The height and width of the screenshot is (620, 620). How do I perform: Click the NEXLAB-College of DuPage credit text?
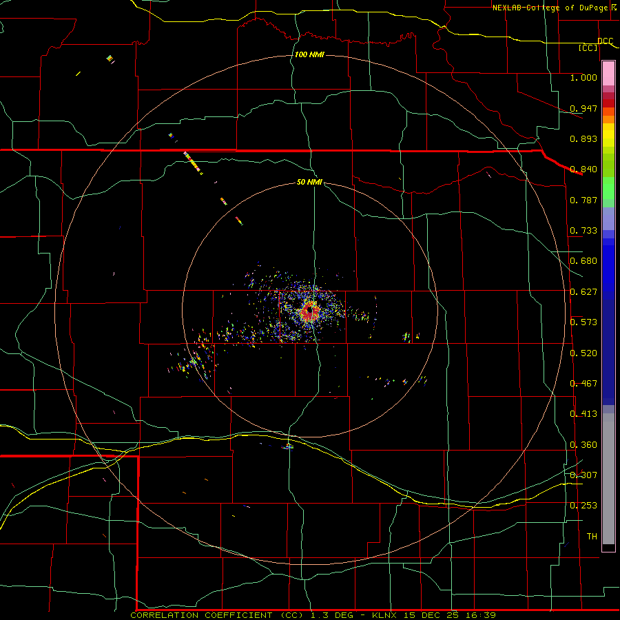click(x=550, y=8)
